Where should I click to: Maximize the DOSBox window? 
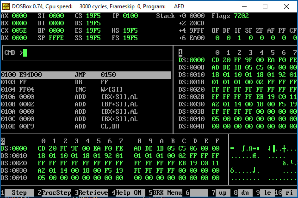click(265, 7)
